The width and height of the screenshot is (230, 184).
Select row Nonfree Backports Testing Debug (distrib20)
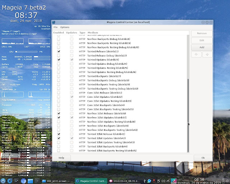120,47
